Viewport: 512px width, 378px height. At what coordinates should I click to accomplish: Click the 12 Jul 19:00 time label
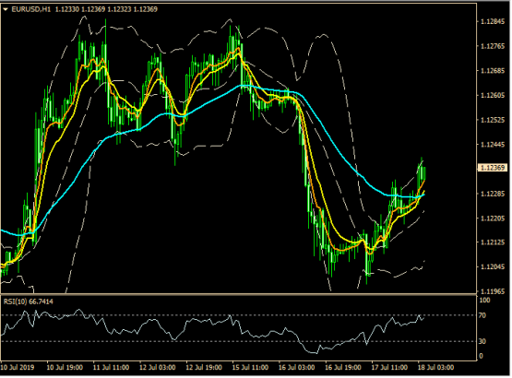(x=204, y=368)
